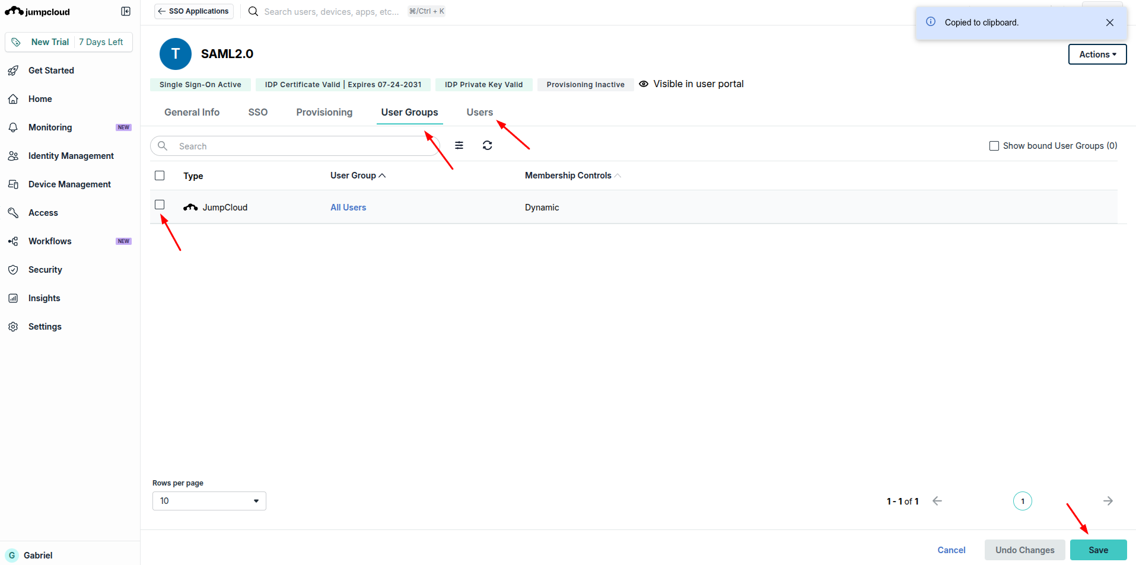
Task: Go back to SSO Applications
Action: click(x=194, y=11)
